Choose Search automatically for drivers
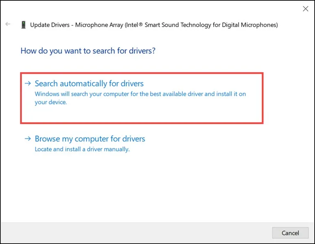This screenshot has height=244, width=315. [x=142, y=98]
